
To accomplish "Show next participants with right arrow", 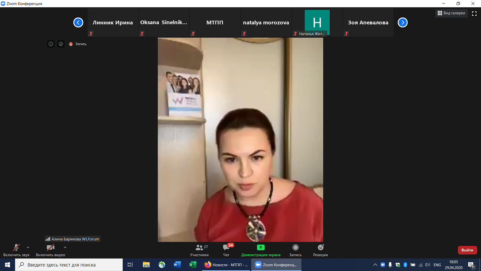I will pyautogui.click(x=403, y=22).
